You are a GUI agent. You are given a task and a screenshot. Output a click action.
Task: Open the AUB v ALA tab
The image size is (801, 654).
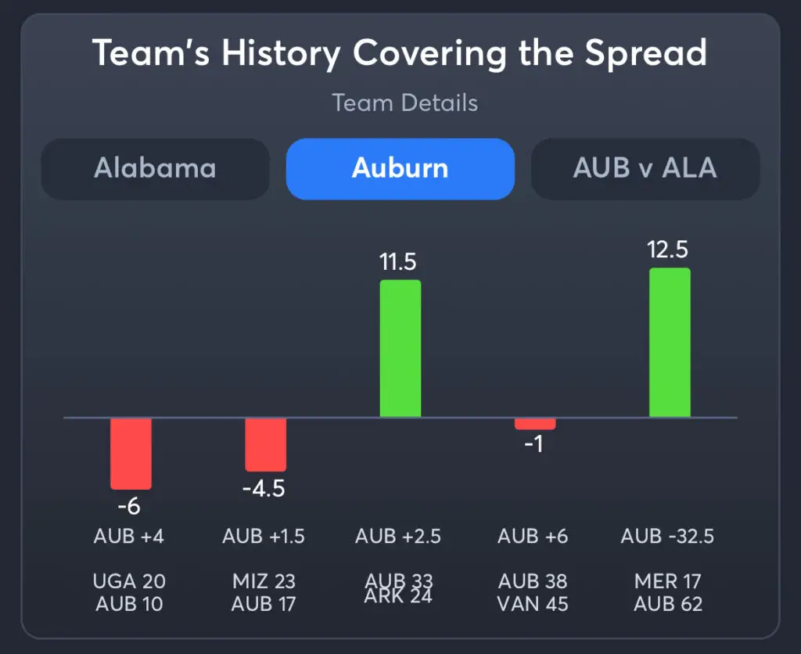(645, 169)
